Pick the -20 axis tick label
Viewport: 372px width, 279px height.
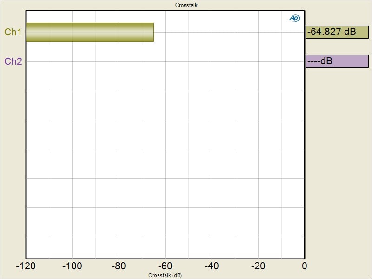258,266
